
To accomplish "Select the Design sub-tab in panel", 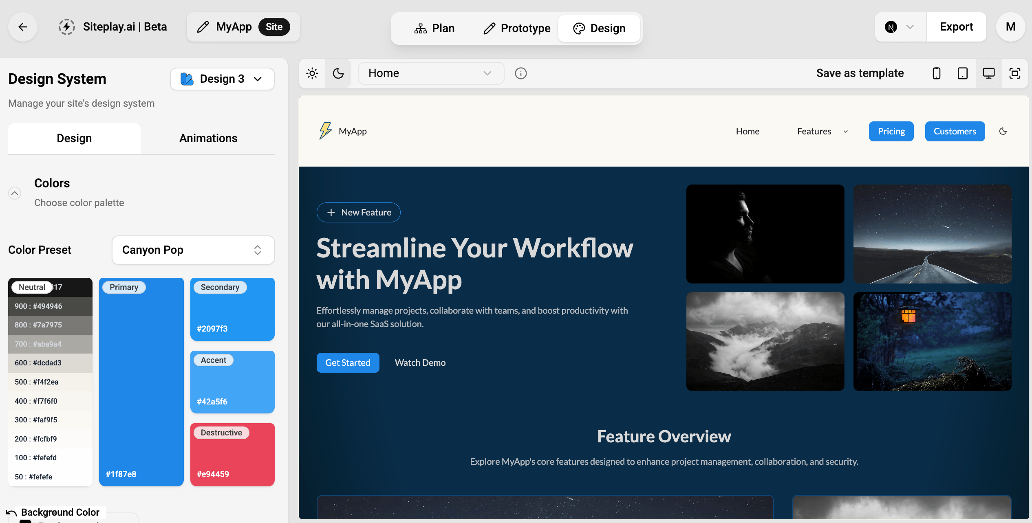I will click(74, 138).
